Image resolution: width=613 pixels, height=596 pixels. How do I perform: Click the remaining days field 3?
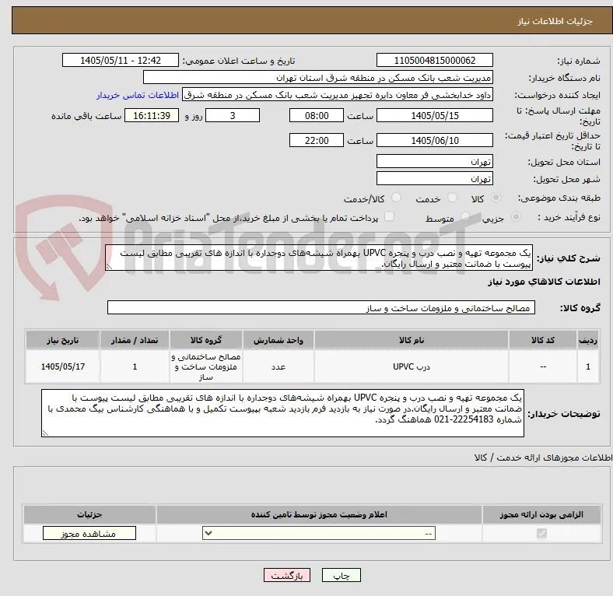coord(233,116)
